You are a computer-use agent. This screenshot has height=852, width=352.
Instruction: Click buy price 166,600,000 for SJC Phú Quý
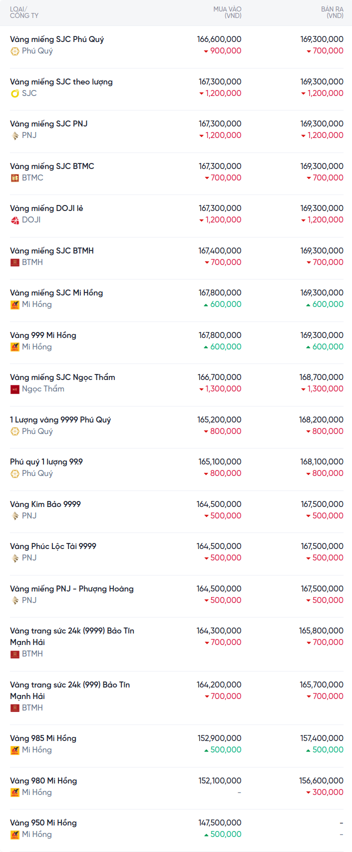[219, 39]
